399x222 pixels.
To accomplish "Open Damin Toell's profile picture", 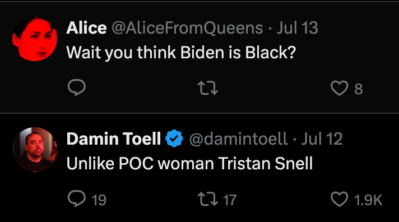I will pos(35,150).
